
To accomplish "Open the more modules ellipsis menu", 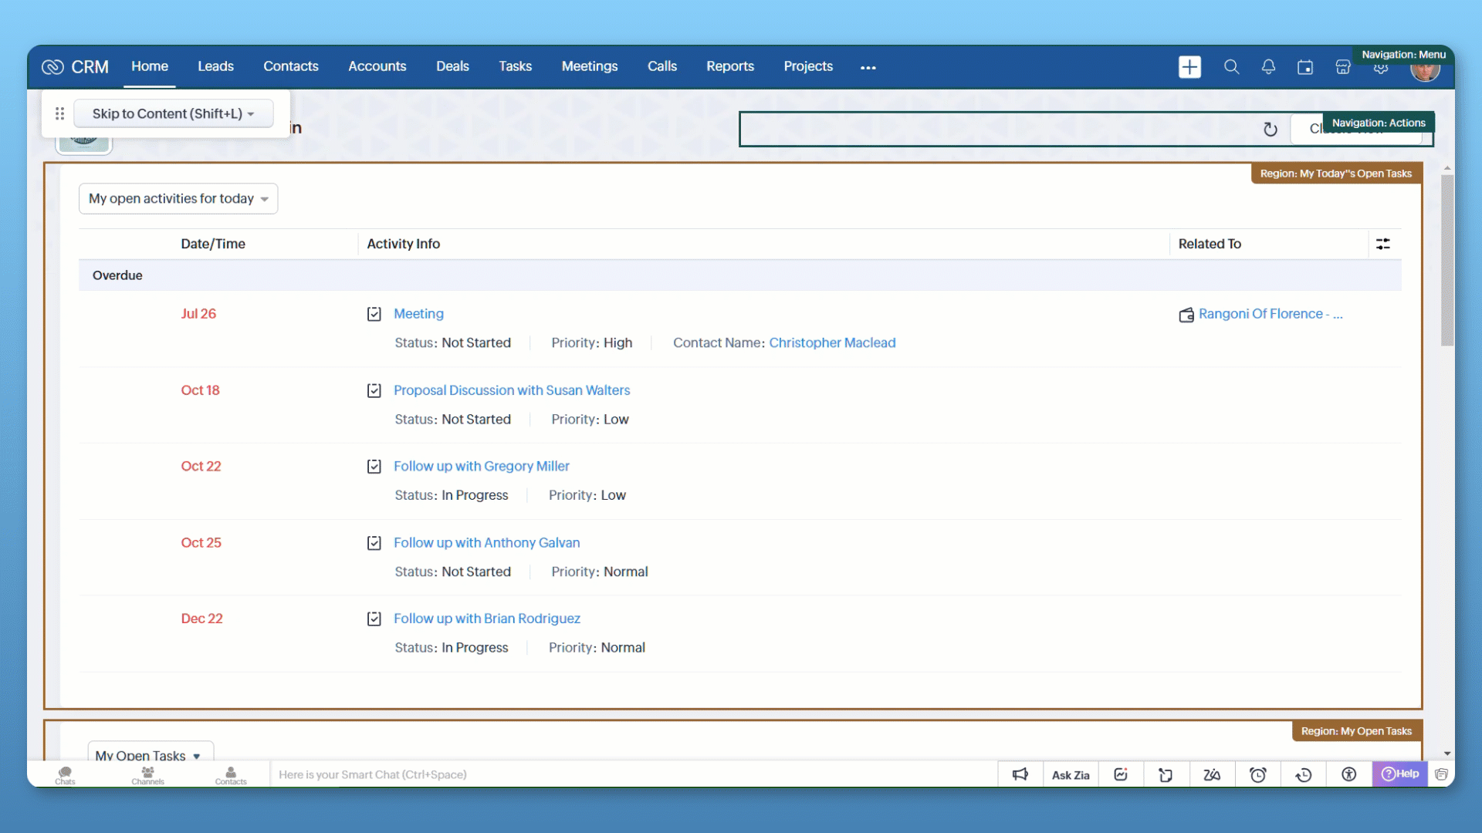I will click(x=868, y=67).
